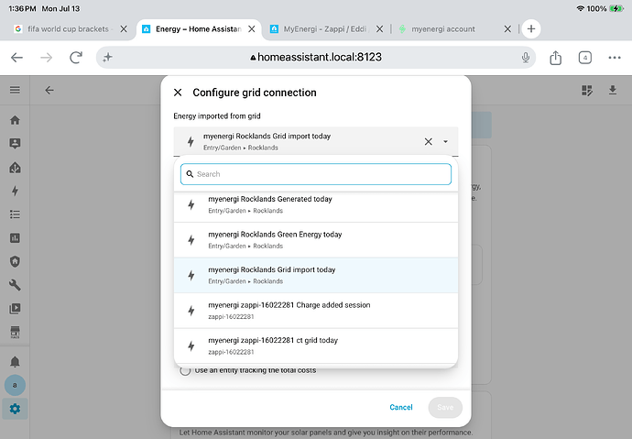Image resolution: width=632 pixels, height=439 pixels.
Task: Click the download energy data icon
Action: (613, 90)
